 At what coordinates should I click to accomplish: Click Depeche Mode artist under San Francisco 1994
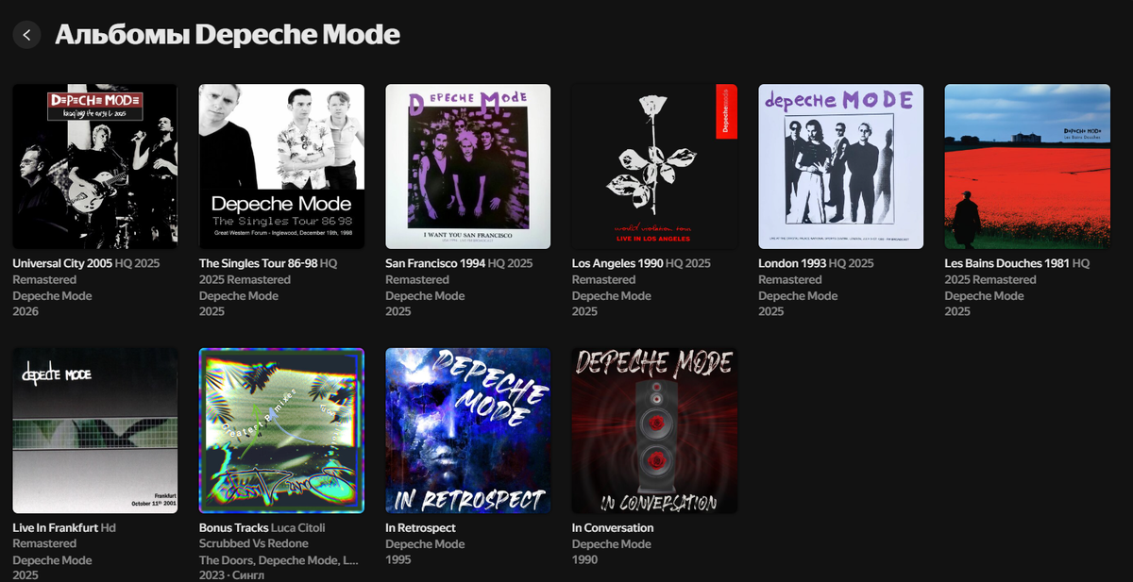tap(425, 295)
